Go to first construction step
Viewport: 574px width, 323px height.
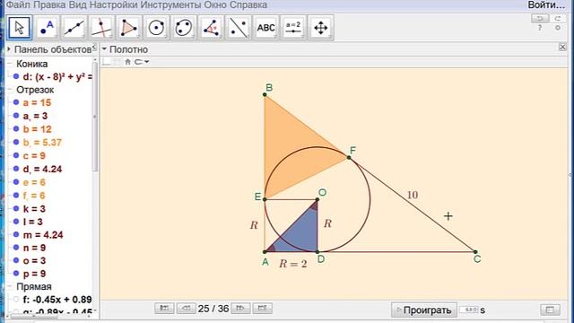pos(164,309)
